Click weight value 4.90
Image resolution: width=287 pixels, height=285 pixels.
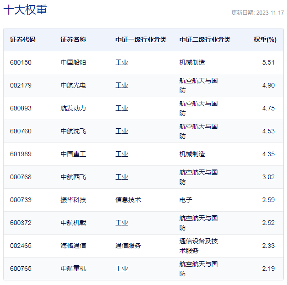click(x=268, y=85)
